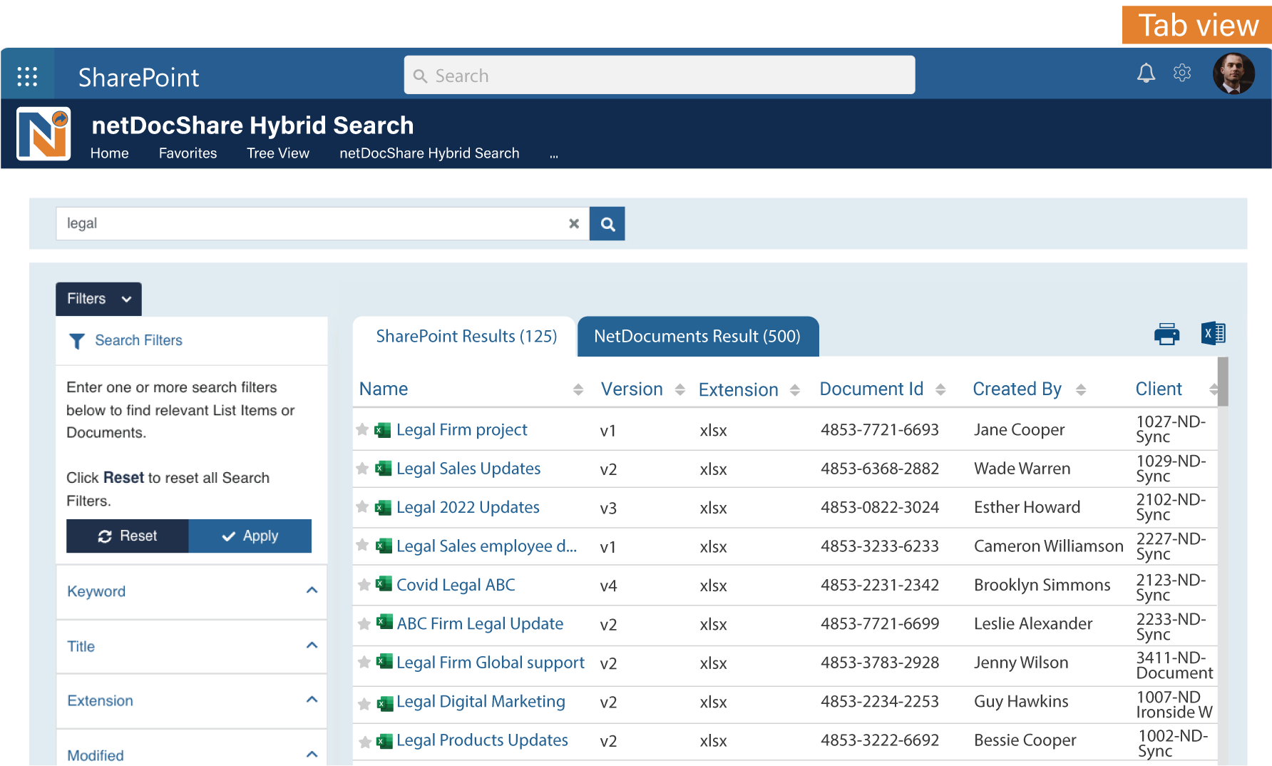1272x766 pixels.
Task: Open Tree View navigation item
Action: click(277, 153)
